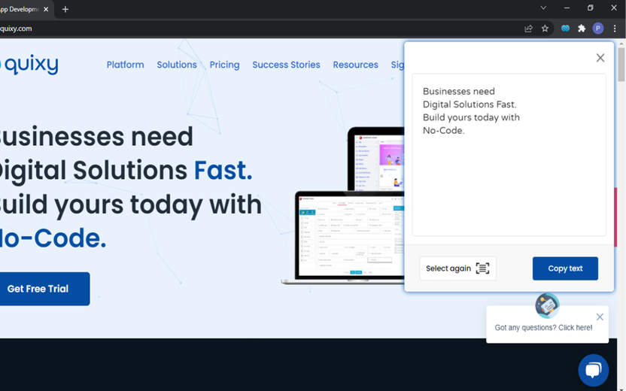Screen dimensions: 626x391
Task: Dismiss the 'Got any questions?' prompt
Action: (x=600, y=317)
